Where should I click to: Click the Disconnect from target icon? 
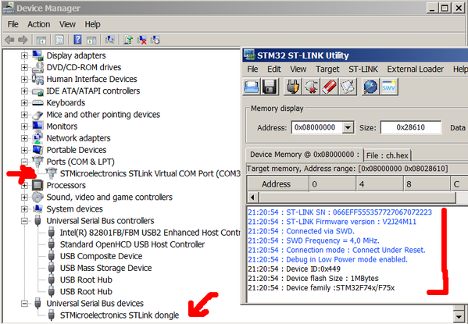[x=311, y=87]
